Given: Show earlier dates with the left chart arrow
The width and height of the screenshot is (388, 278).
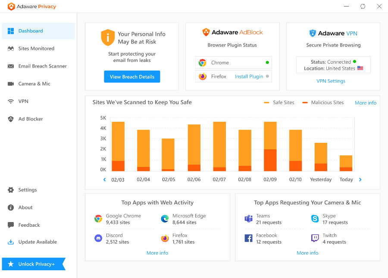Looking at the screenshot, I should (104, 179).
